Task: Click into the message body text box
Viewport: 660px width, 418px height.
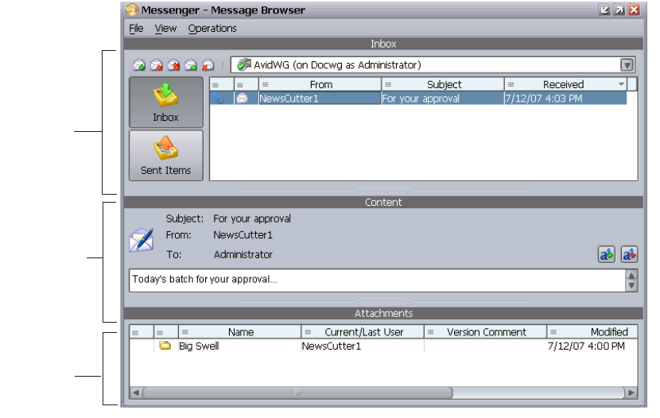Action: (377, 281)
